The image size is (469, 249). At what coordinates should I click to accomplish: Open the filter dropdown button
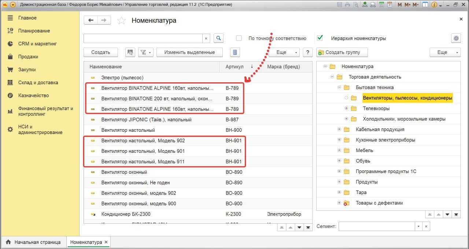[x=146, y=52]
